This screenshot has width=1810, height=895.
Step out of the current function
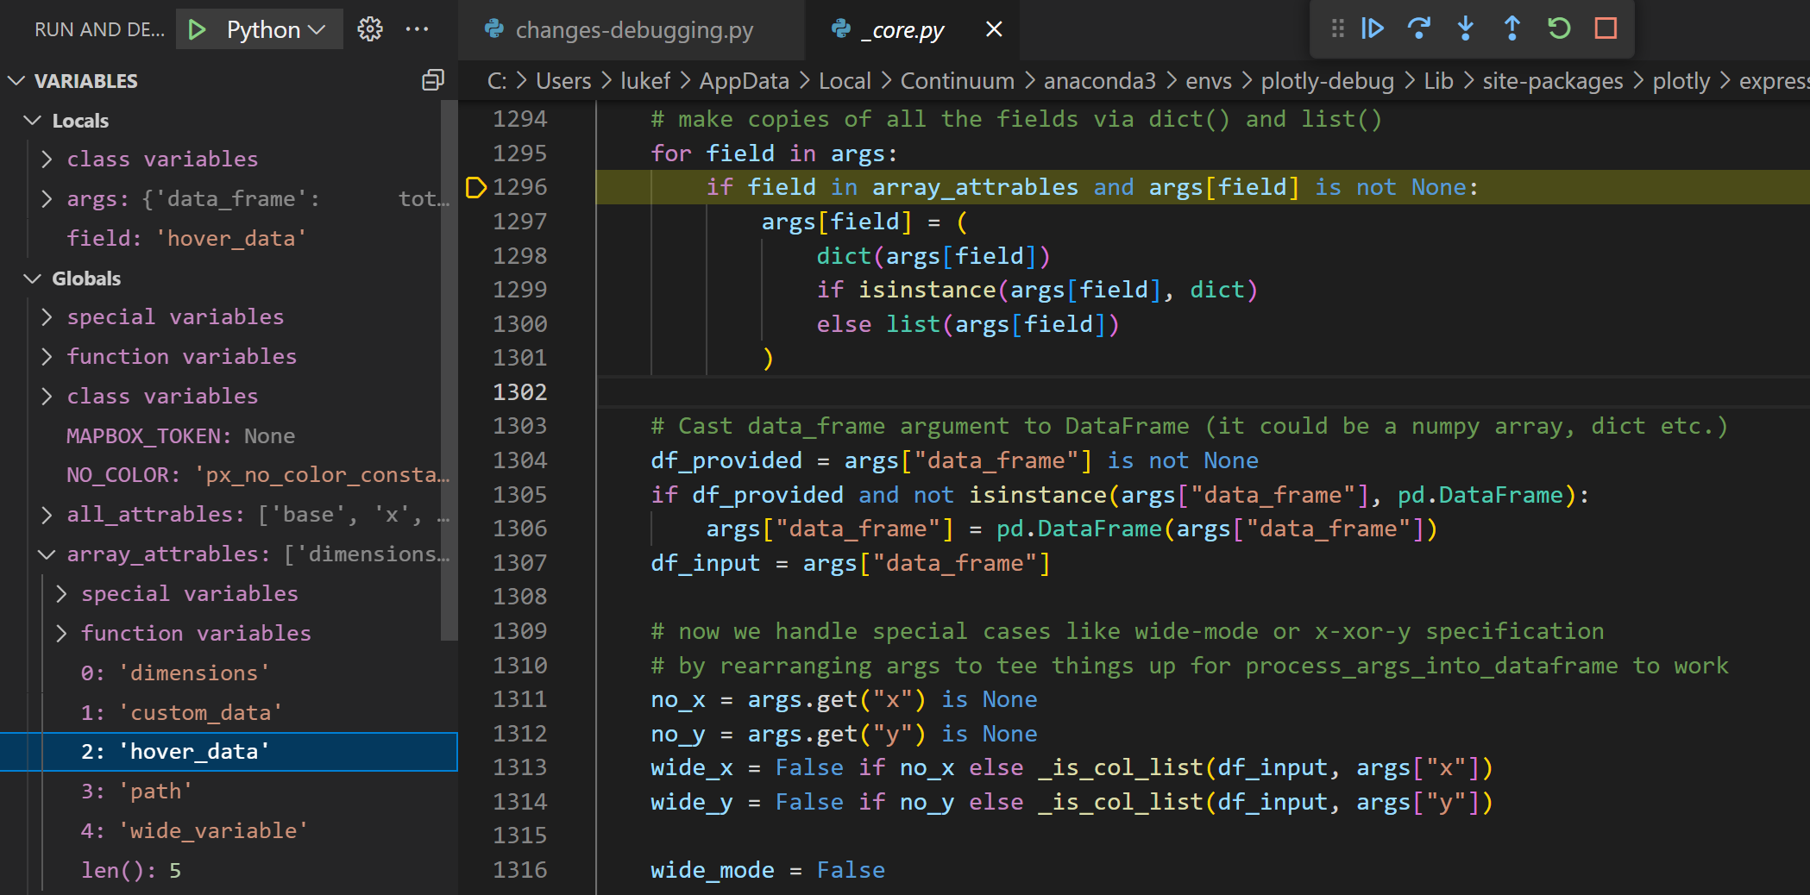pyautogui.click(x=1512, y=28)
